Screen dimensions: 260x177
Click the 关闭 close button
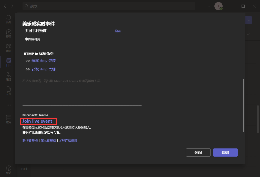198,153
